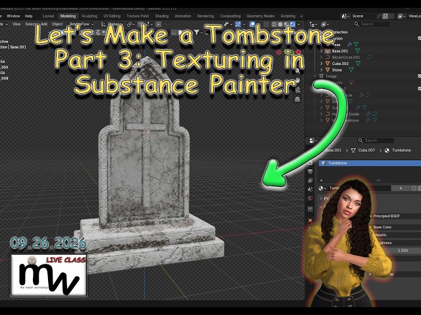Select BézierCircle.001 in the outliner

pyautogui.click(x=346, y=57)
